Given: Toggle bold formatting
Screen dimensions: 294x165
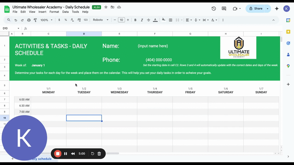Looking at the screenshot, I should click(135, 20).
